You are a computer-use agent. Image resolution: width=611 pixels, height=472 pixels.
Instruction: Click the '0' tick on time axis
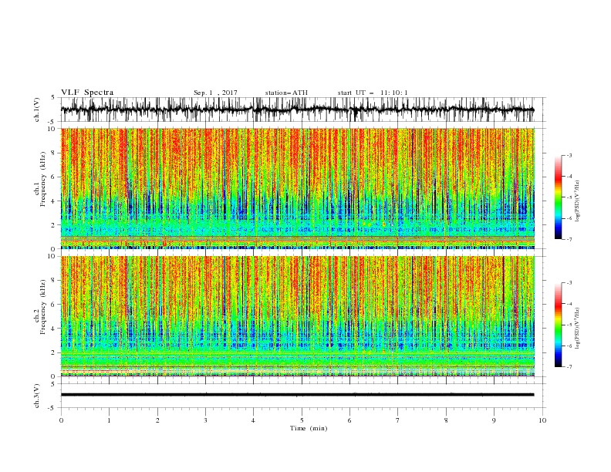(61, 420)
